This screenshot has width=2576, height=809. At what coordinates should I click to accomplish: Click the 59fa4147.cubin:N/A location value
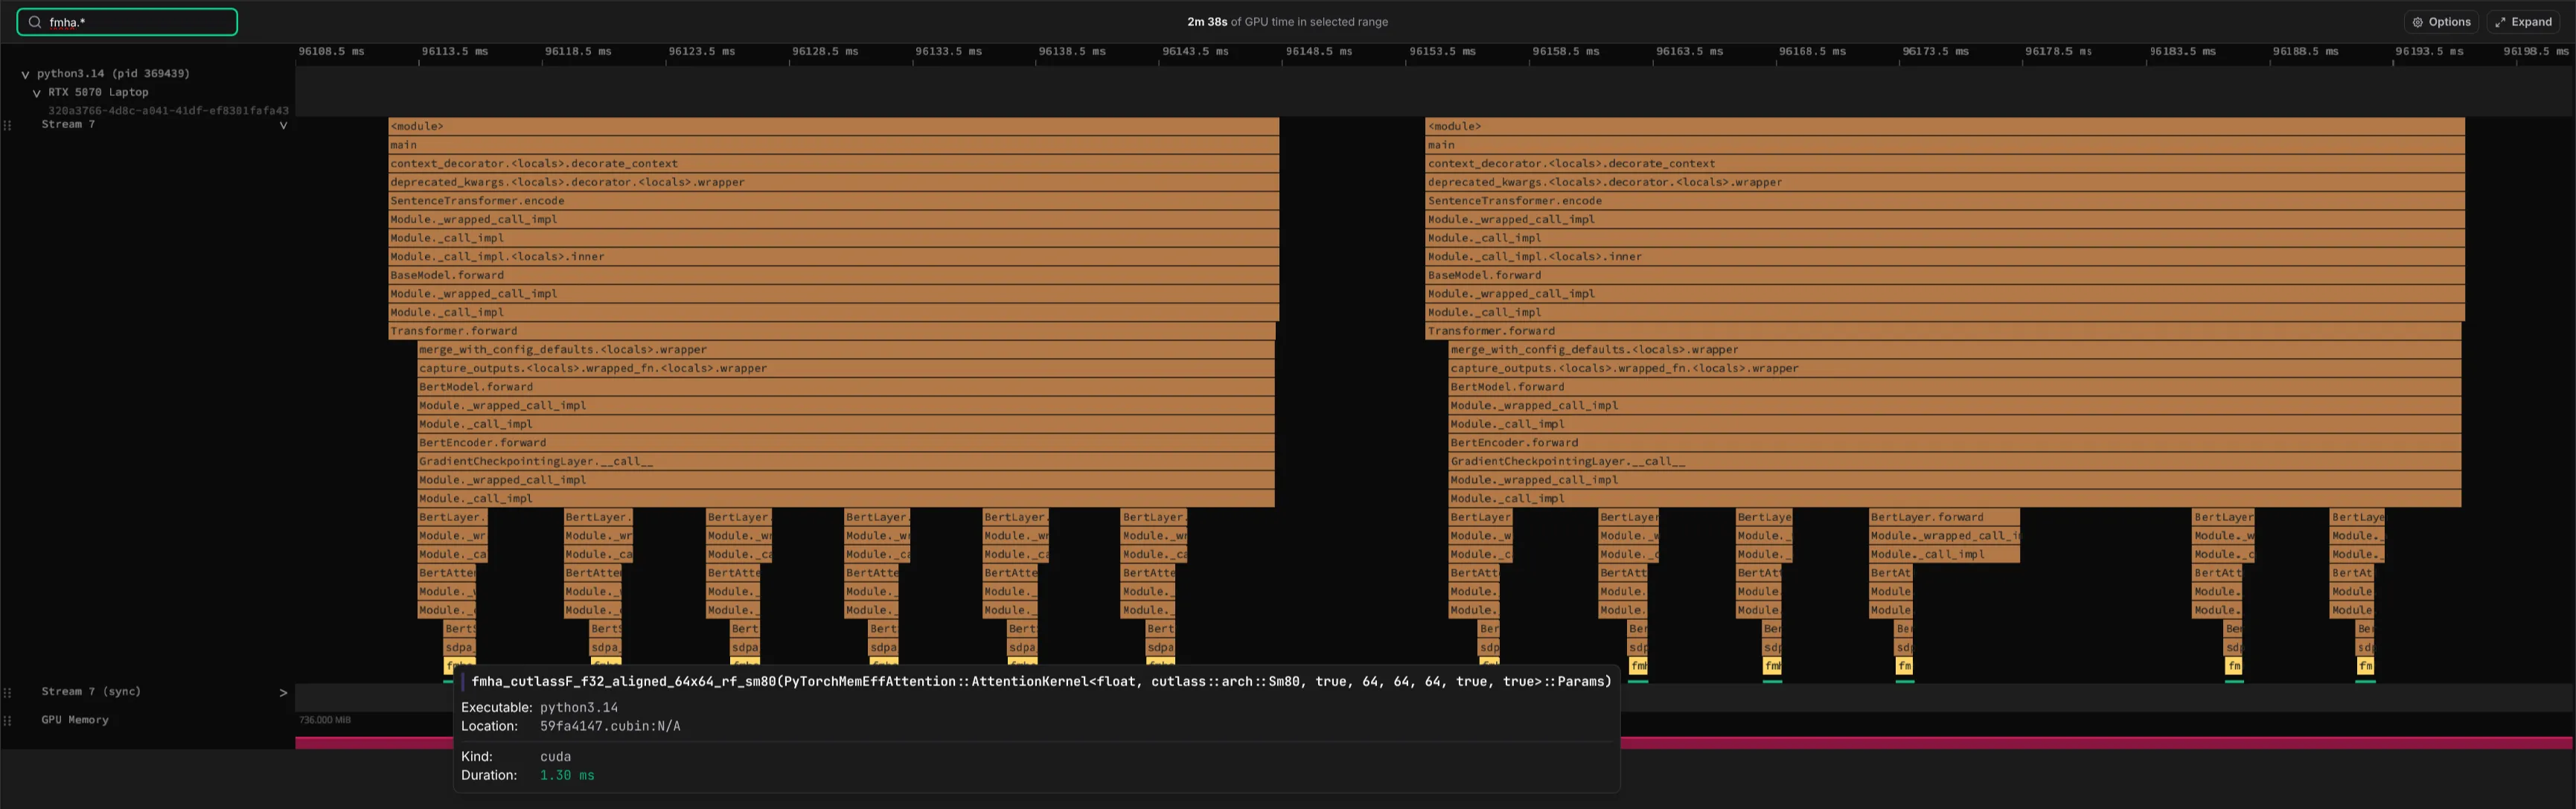(x=610, y=726)
